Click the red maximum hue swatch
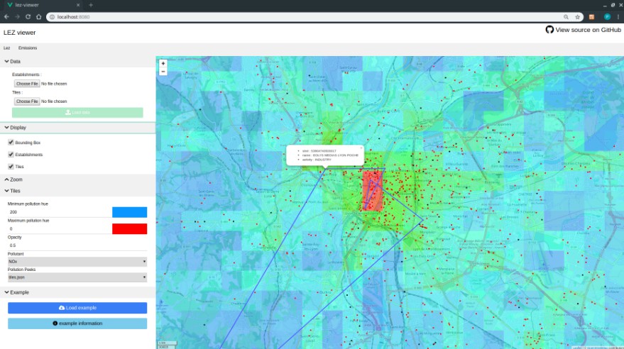Image resolution: width=624 pixels, height=349 pixels. [129, 229]
